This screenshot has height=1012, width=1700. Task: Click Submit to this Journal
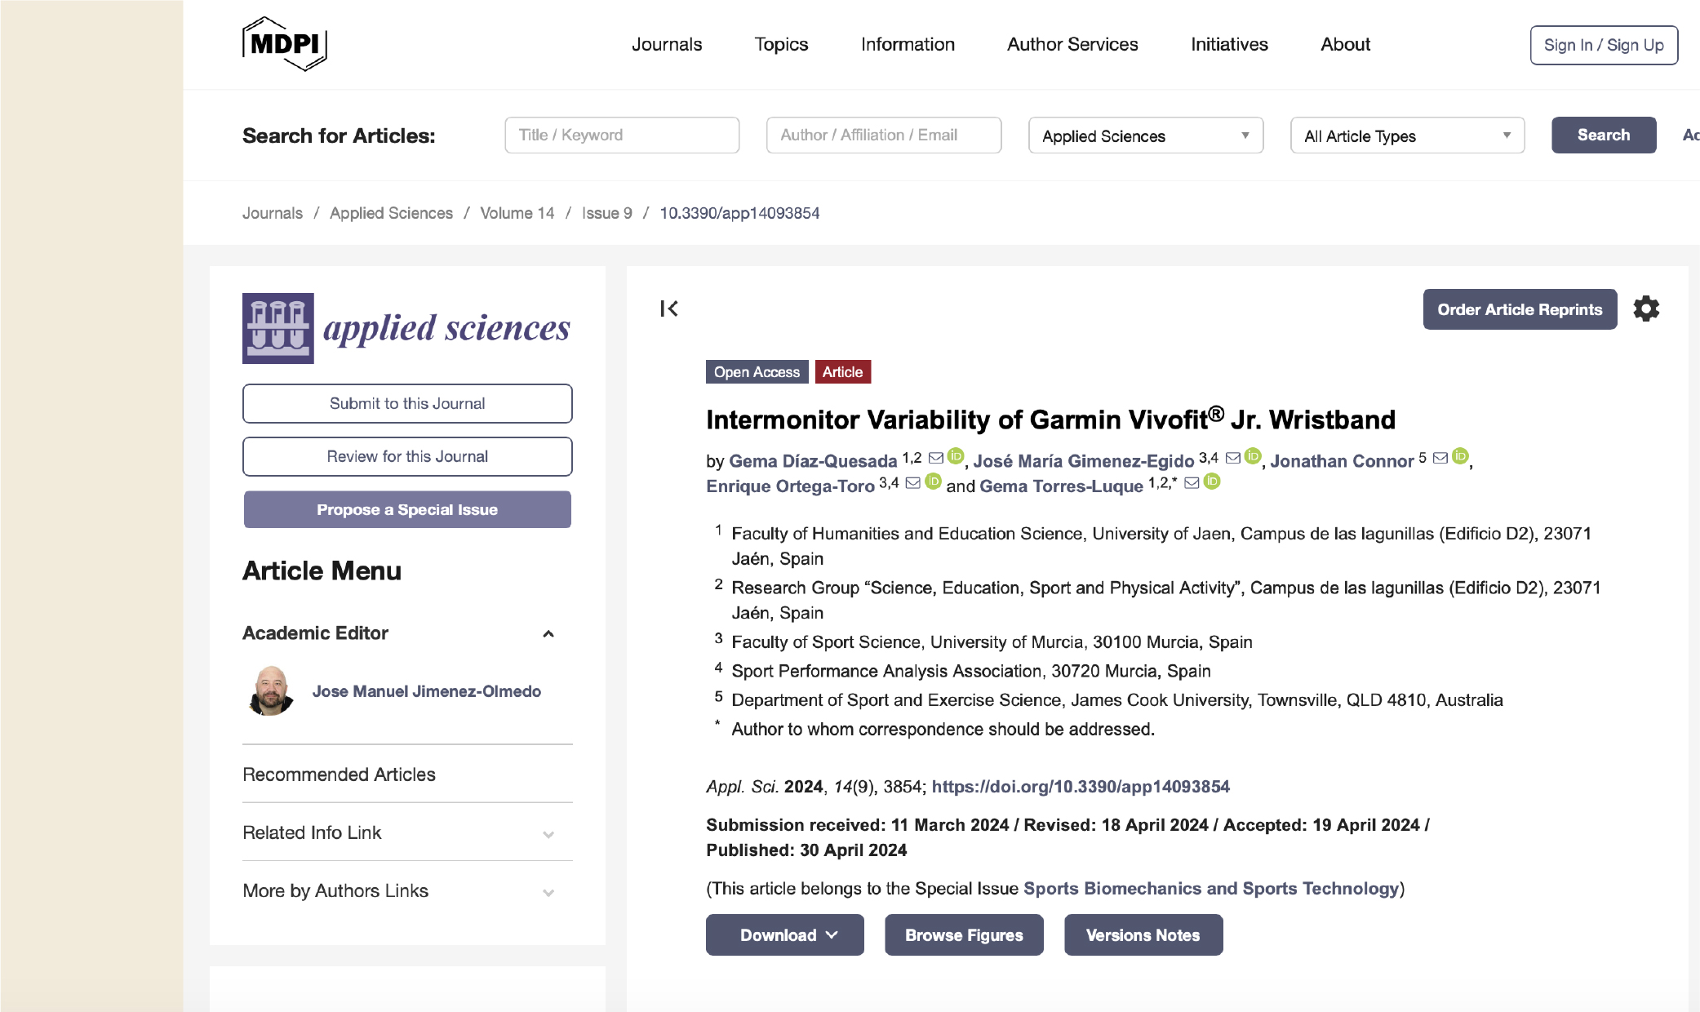click(407, 403)
